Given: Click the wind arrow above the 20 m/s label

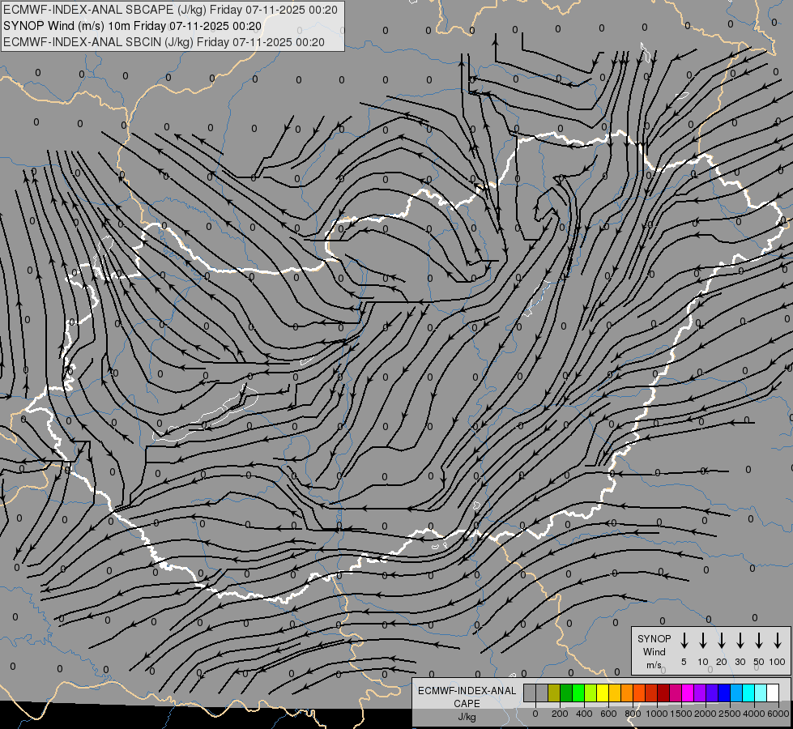Looking at the screenshot, I should point(722,641).
